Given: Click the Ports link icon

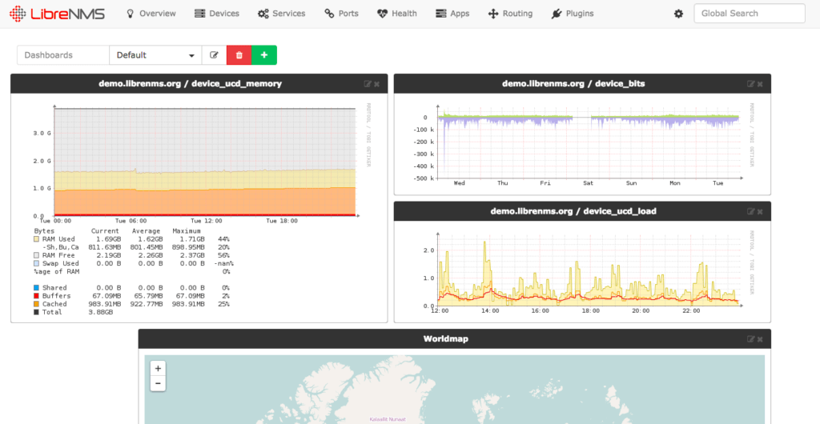Looking at the screenshot, I should 329,14.
